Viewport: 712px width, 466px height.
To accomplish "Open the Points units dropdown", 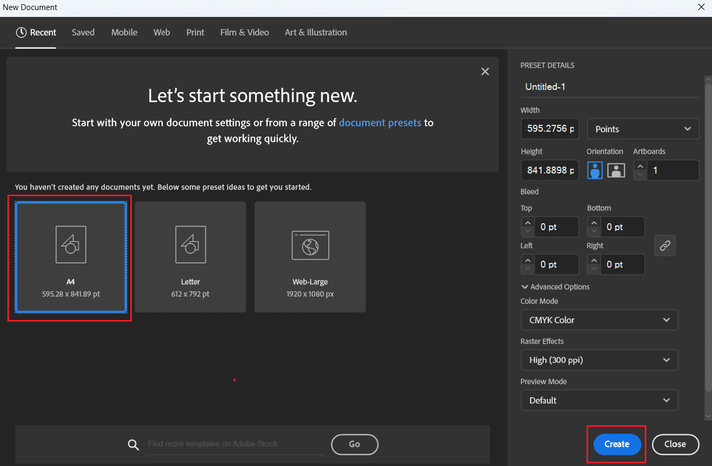I will pos(643,129).
